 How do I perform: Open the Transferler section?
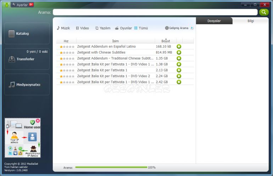[27, 59]
